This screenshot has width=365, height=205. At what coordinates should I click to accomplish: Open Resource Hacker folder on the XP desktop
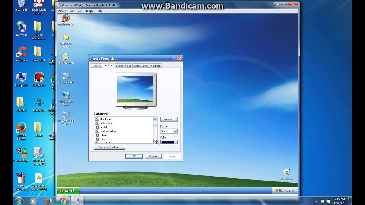(x=66, y=41)
